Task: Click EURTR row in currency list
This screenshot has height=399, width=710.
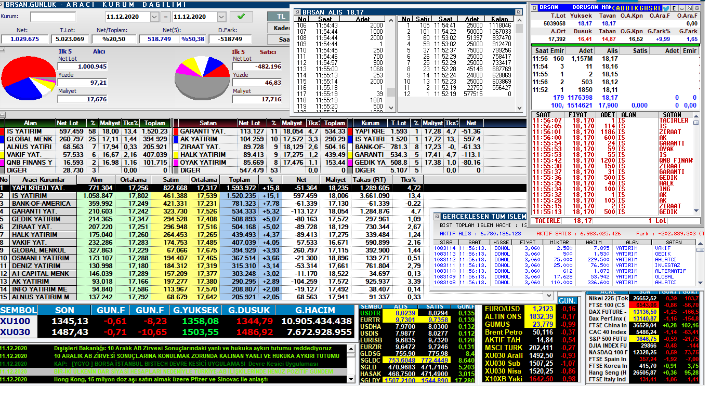Action: coord(417,320)
